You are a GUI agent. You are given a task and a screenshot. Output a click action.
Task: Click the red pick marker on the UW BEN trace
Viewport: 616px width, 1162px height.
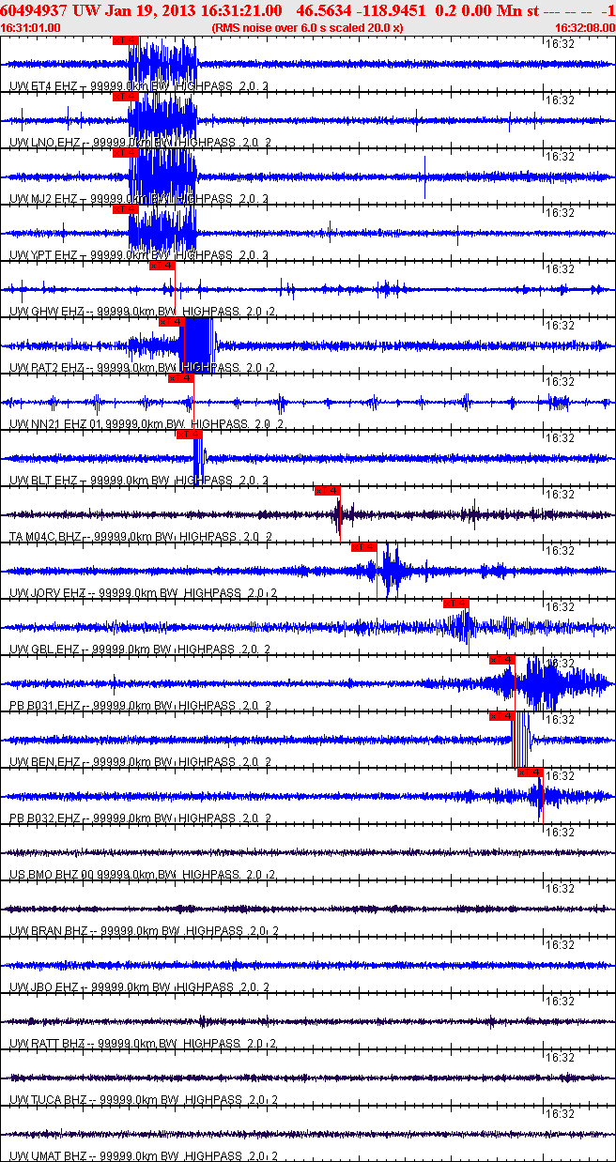click(502, 716)
